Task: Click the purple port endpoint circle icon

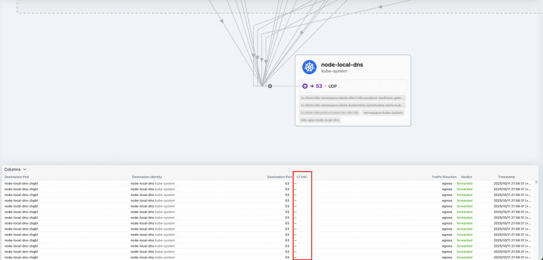Action: click(x=305, y=86)
